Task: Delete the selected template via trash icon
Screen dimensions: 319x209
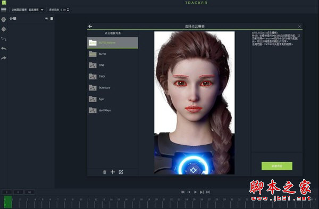Action: tap(105, 172)
